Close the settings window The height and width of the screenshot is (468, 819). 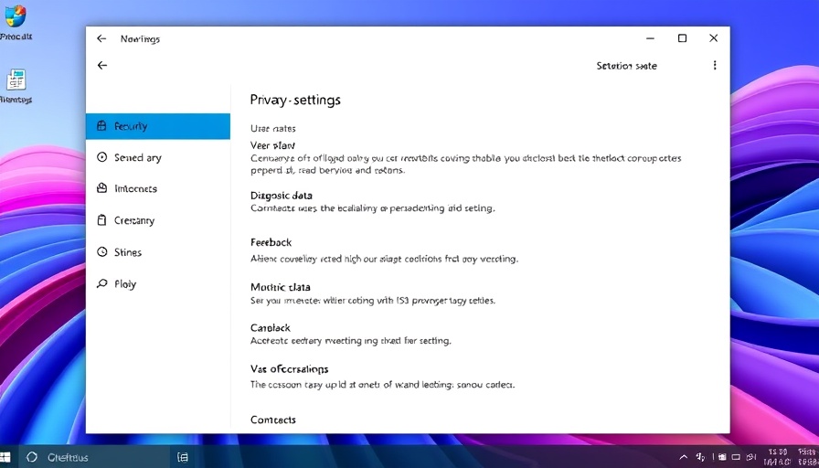714,38
